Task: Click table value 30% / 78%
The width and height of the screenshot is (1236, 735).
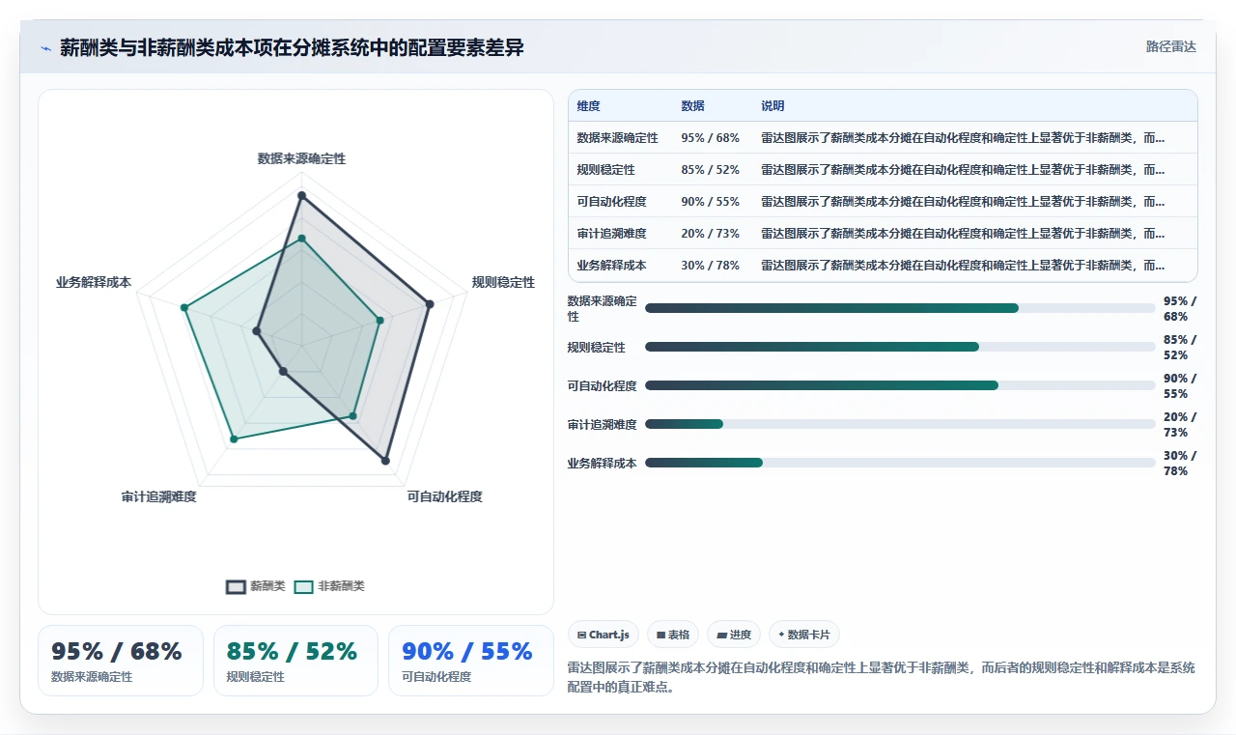Action: click(710, 266)
